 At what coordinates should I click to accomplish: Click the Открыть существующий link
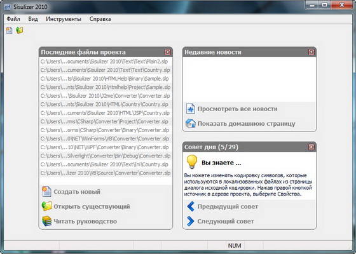[92, 206]
